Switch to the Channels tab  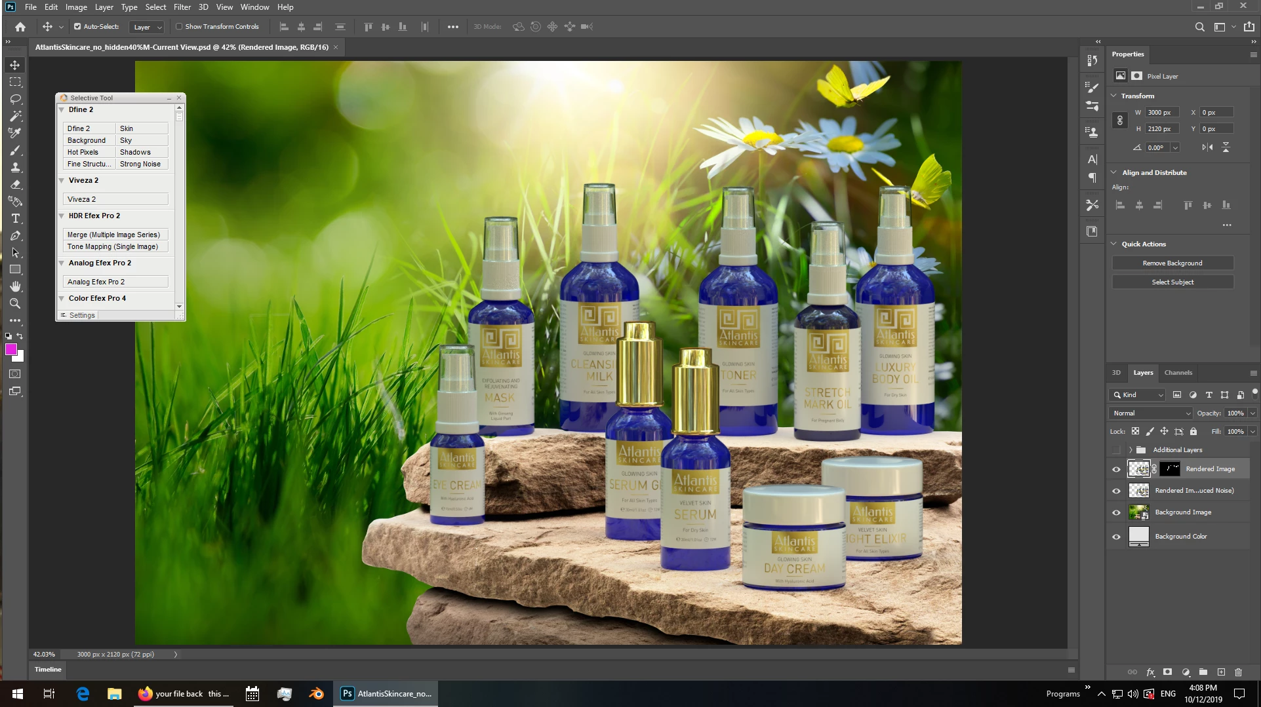click(1178, 373)
